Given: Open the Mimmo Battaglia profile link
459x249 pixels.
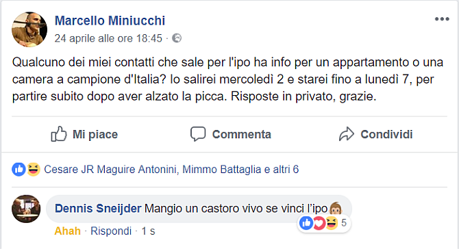Looking at the screenshot, I should (221, 170).
